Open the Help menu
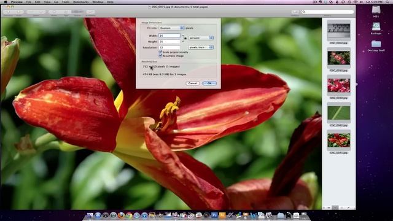Screen dimensions: 393x221 [110, 2]
